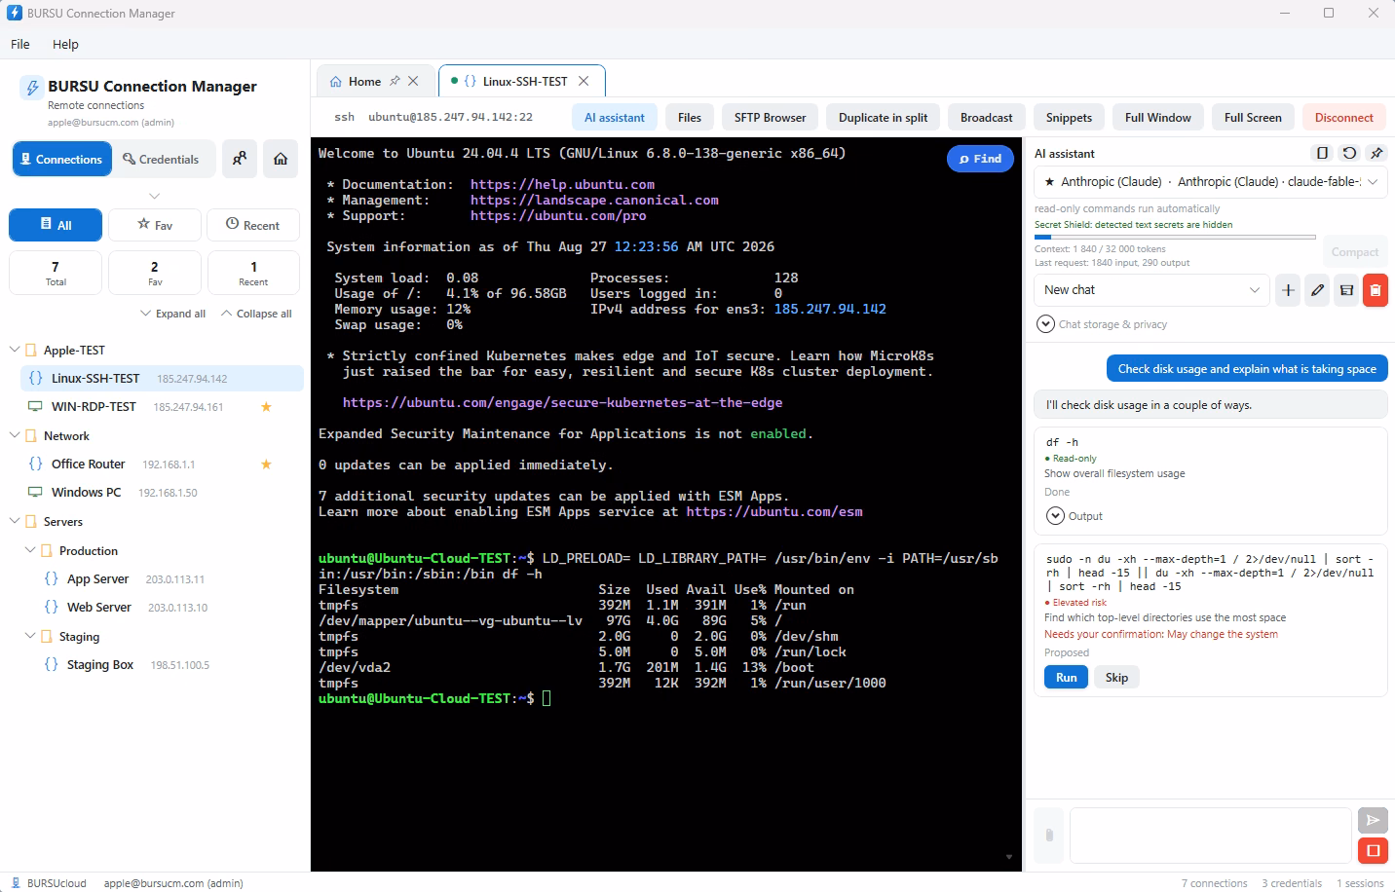Open the Files toolbar button
Screen dimensions: 1395x892
690,118
